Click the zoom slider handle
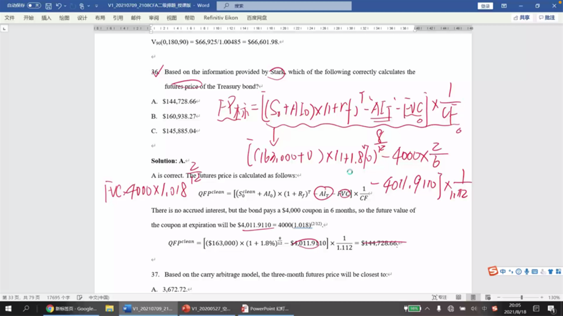This screenshot has width=563, height=316. (522, 297)
